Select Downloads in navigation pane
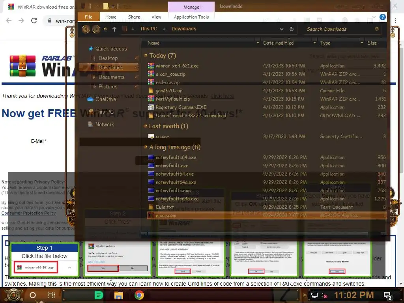 [108, 67]
